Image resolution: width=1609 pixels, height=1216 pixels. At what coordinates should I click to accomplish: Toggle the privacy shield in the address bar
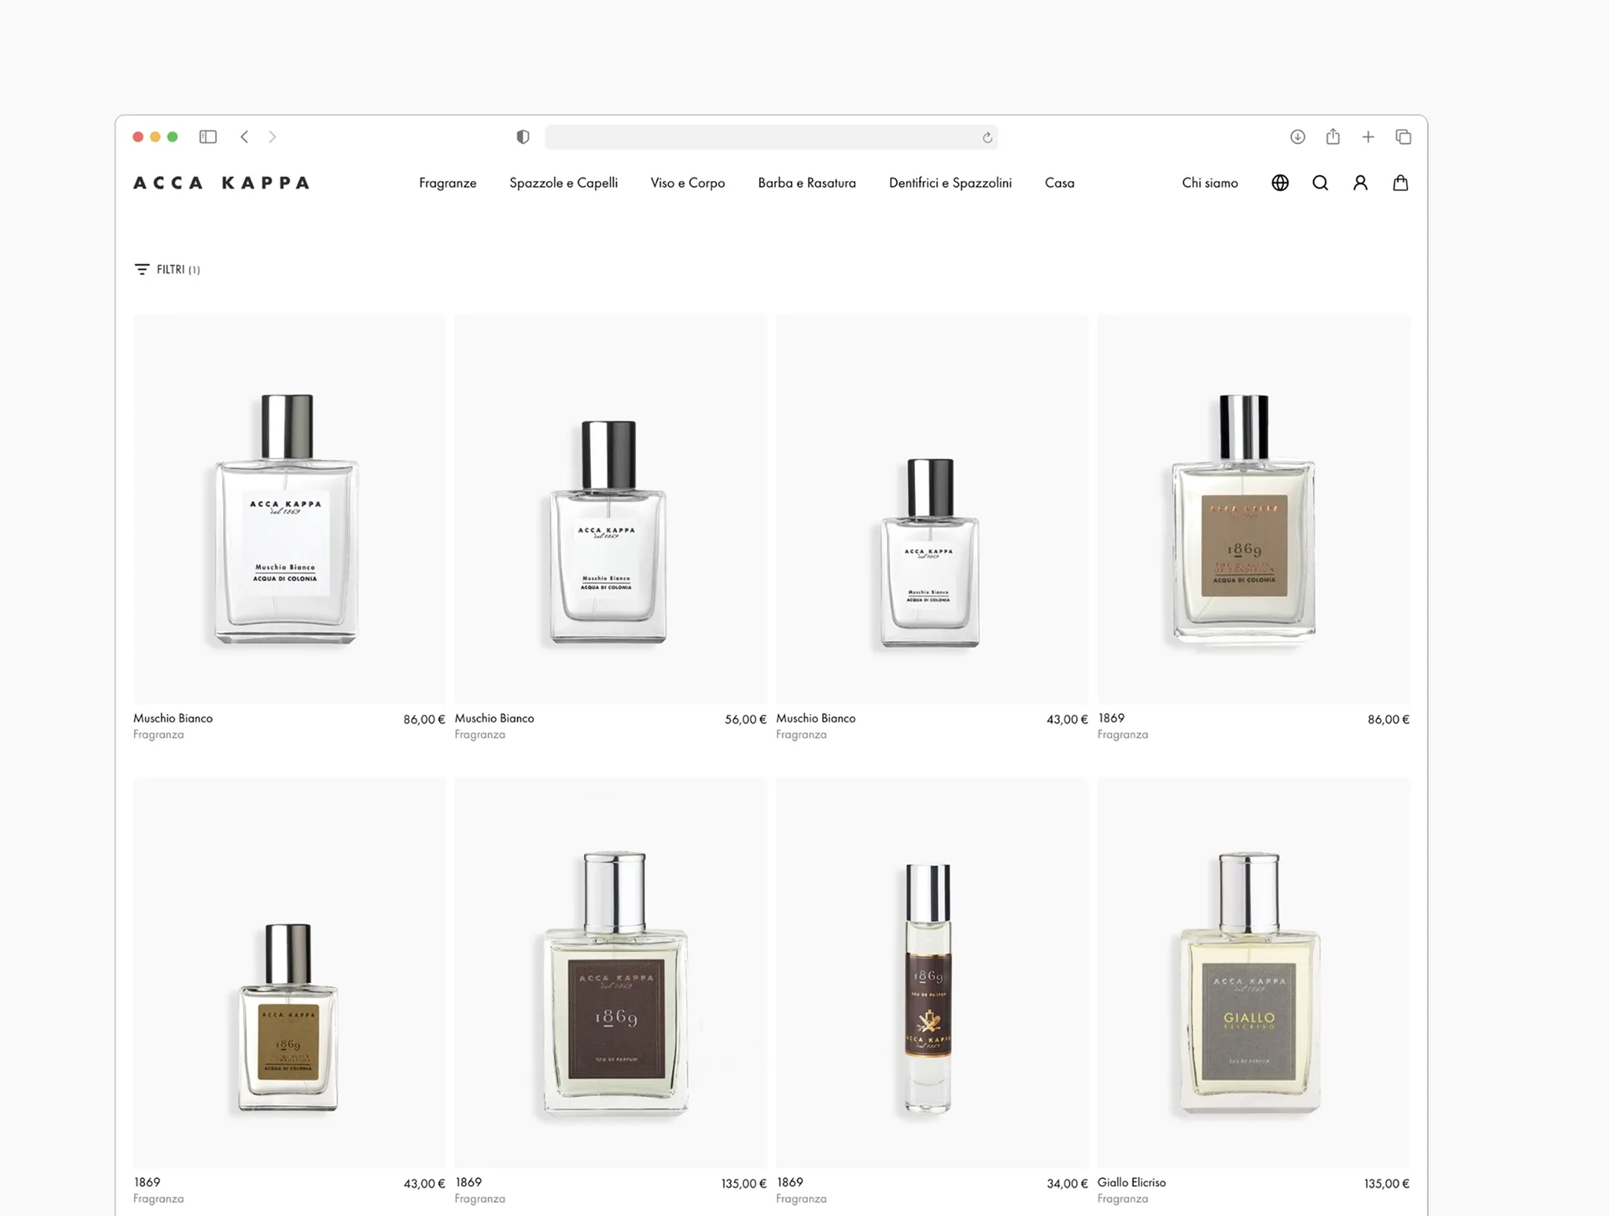(522, 137)
